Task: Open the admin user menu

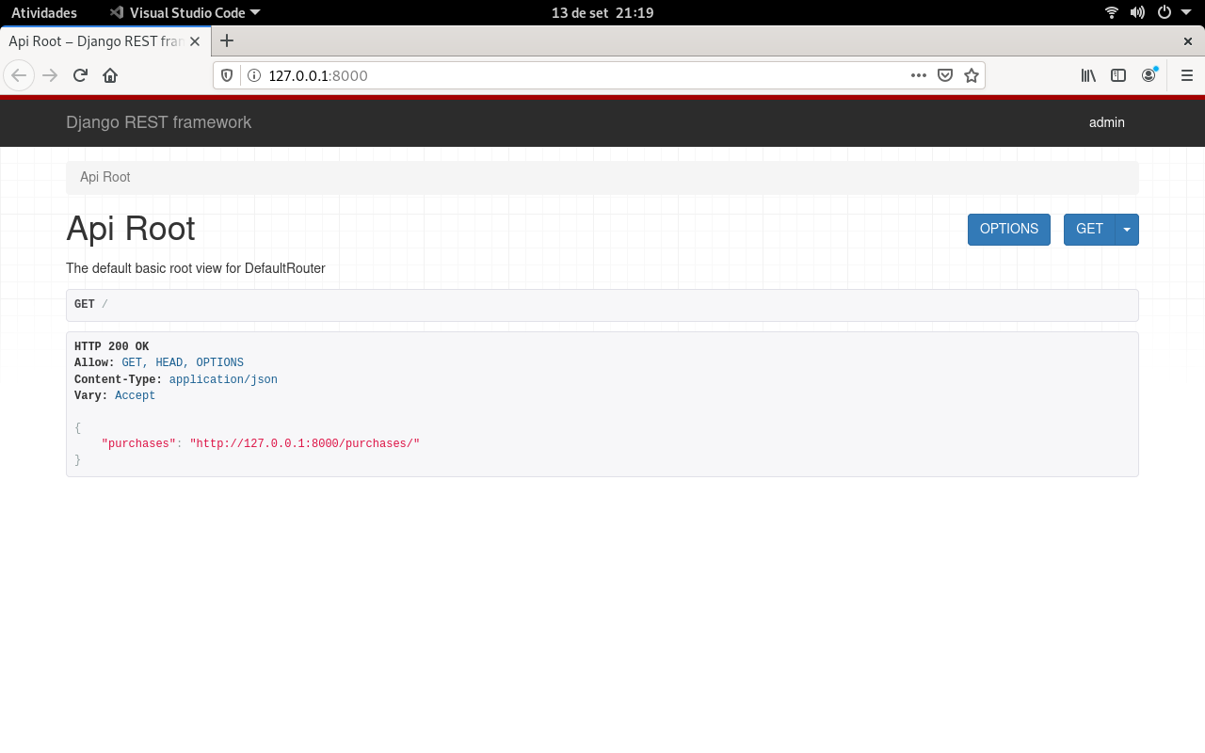Action: (x=1107, y=122)
